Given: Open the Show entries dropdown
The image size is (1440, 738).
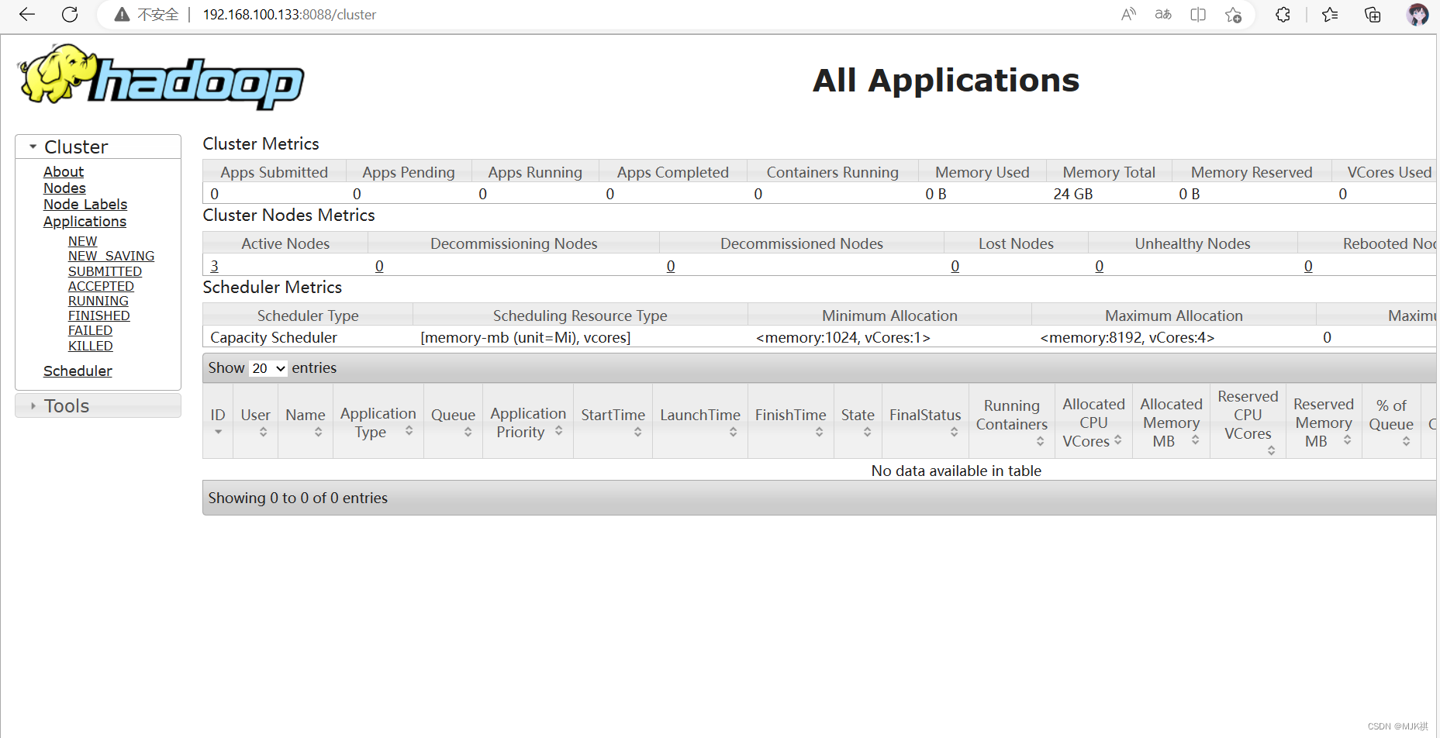Looking at the screenshot, I should click(x=267, y=368).
